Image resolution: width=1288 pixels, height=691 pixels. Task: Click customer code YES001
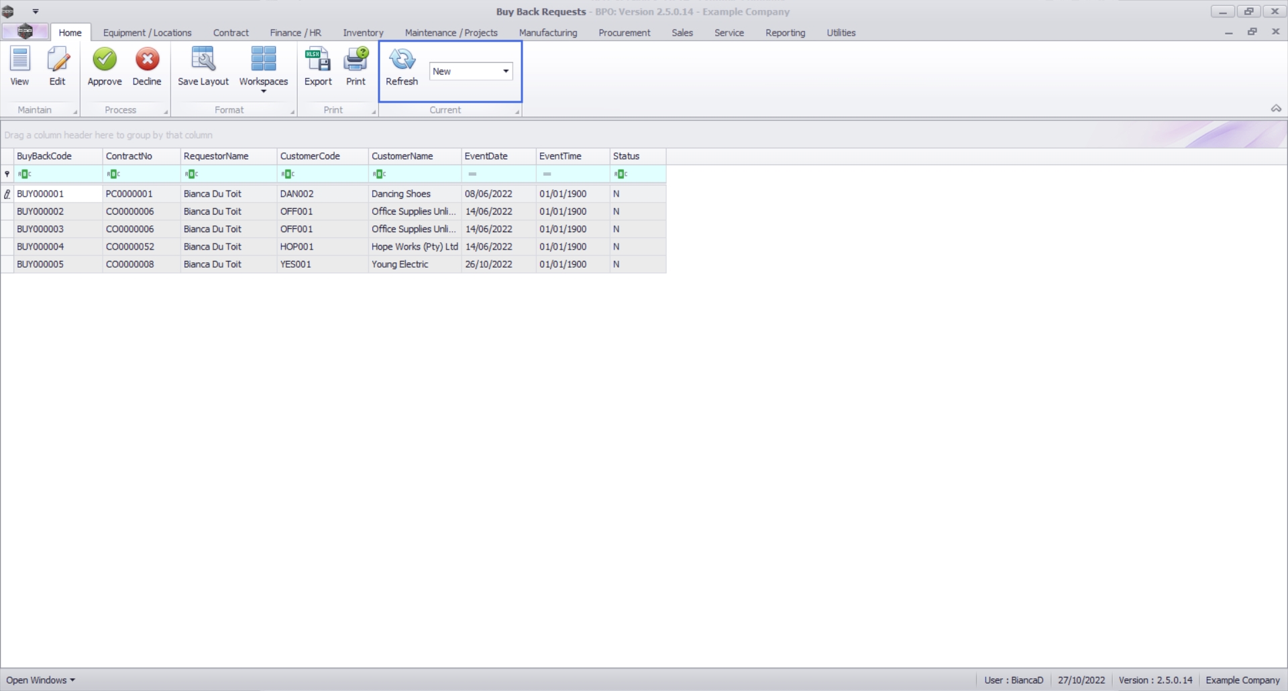click(295, 264)
